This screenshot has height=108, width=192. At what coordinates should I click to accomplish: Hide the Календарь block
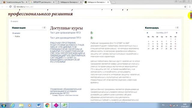pyautogui.click(x=176, y=28)
